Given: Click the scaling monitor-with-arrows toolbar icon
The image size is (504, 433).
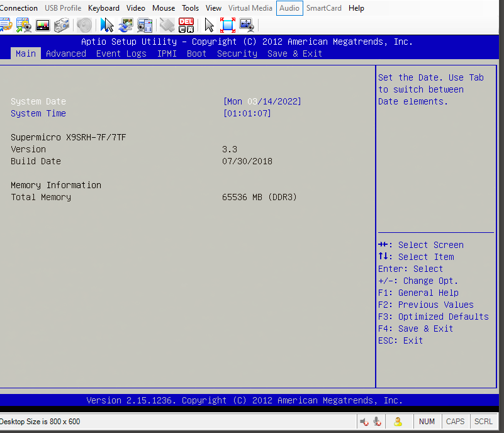Looking at the screenshot, I should click(247, 25).
